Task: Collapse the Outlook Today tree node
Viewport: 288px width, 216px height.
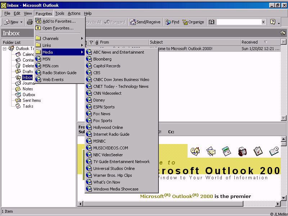Action: [x=5, y=49]
